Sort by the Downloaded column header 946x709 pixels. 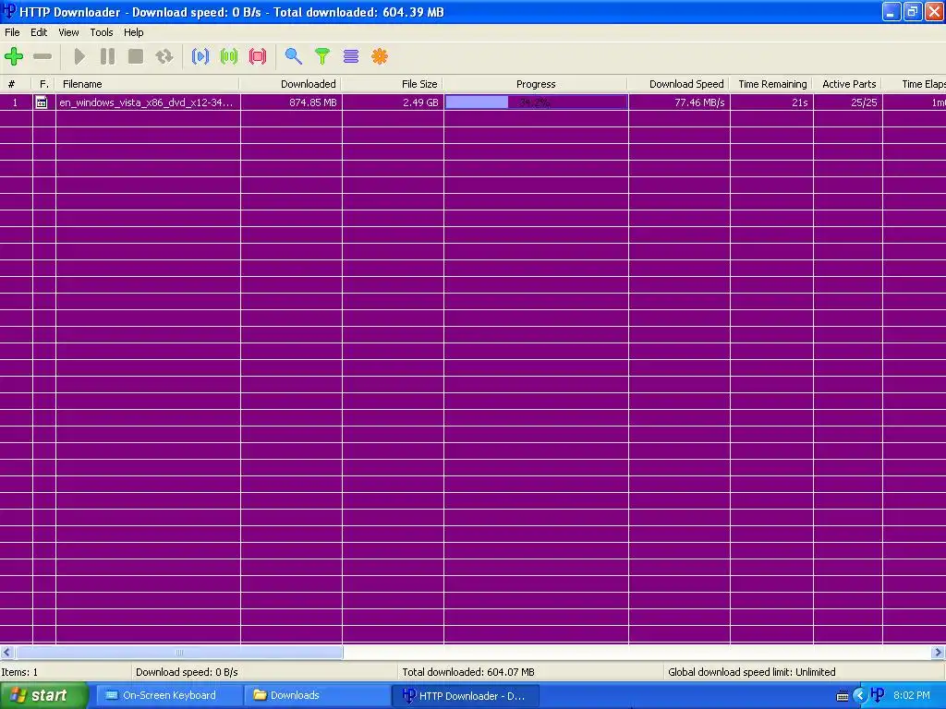(291, 84)
